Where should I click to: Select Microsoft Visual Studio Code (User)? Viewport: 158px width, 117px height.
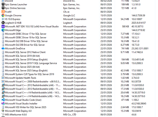pos(23,100)
